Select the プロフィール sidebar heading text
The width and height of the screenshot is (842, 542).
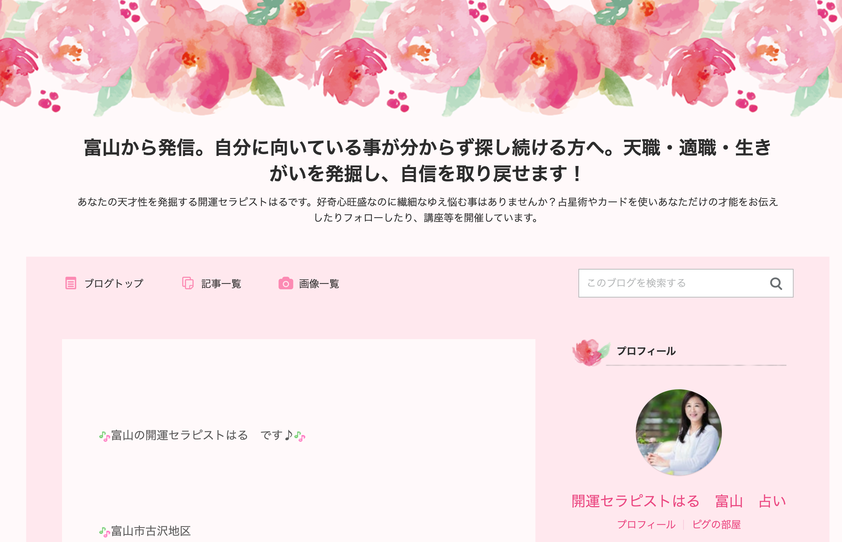(646, 351)
